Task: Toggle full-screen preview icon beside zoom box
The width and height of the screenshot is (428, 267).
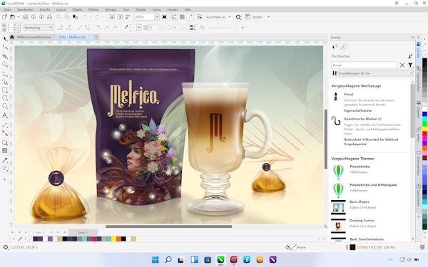Action: tap(164, 17)
